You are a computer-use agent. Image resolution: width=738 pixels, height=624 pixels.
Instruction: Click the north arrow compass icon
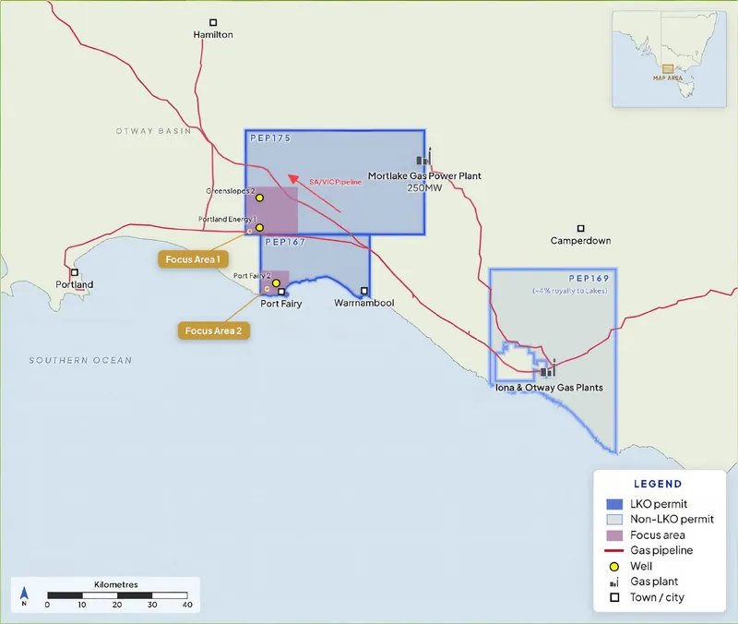coord(24,593)
